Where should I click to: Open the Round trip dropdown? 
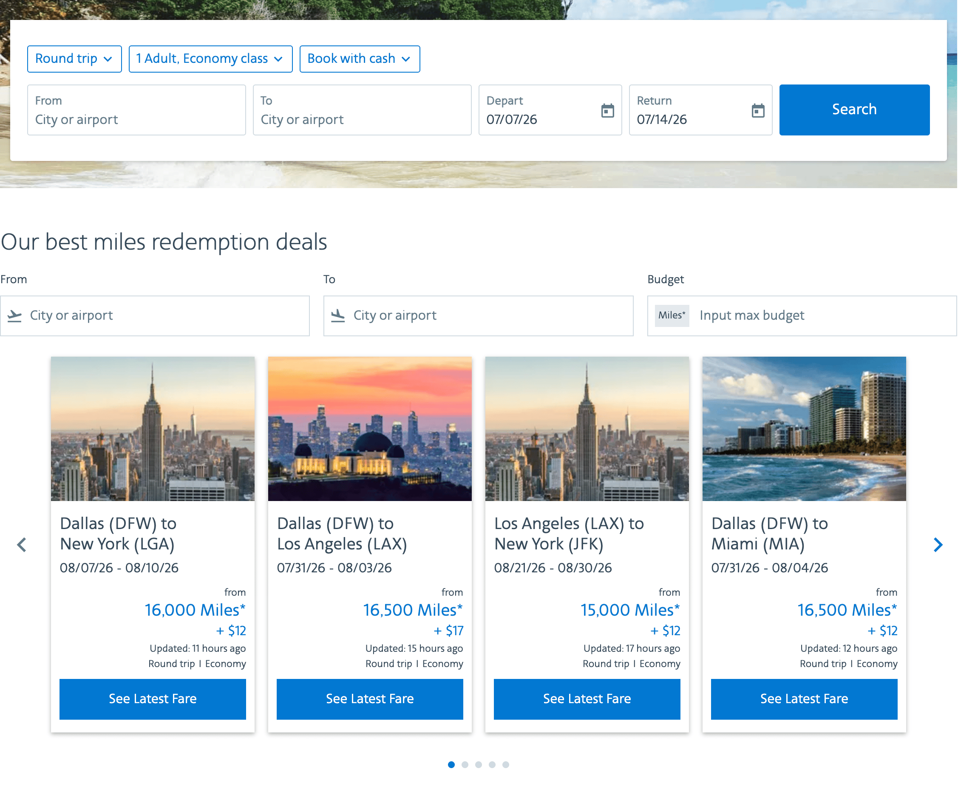(x=74, y=59)
